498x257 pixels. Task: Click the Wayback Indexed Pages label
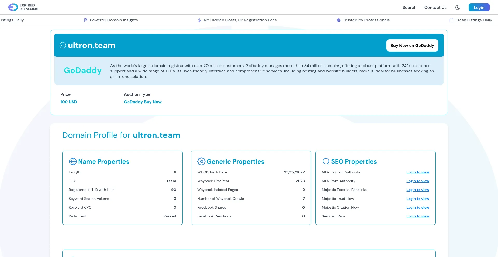tap(217, 190)
